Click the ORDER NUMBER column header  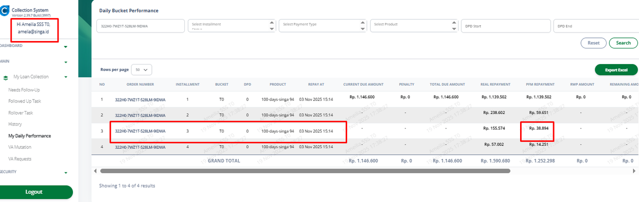coord(140,84)
